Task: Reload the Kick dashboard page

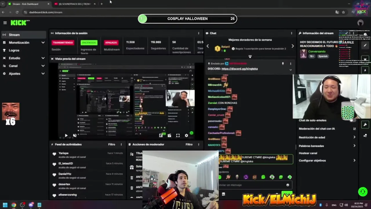Action: [17, 12]
